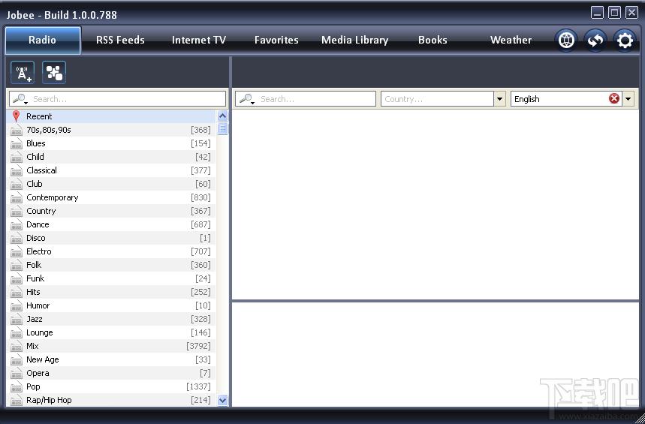Open the Weather tab

pos(511,41)
